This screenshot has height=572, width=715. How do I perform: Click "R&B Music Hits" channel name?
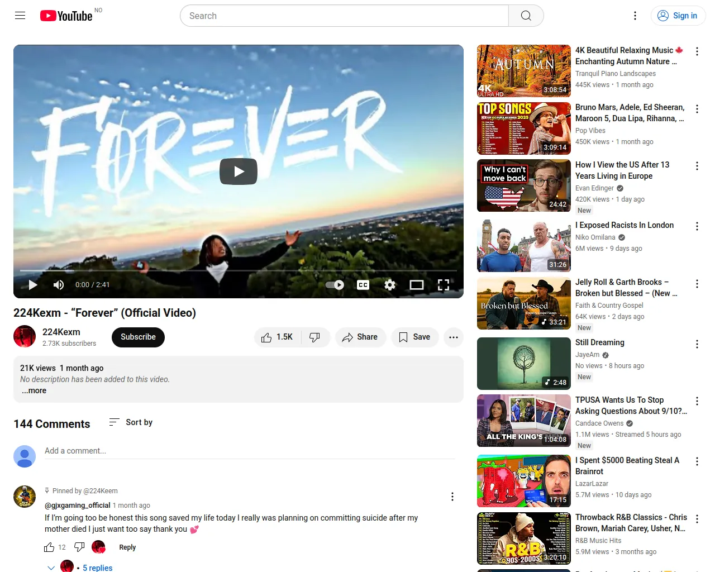[598, 541]
